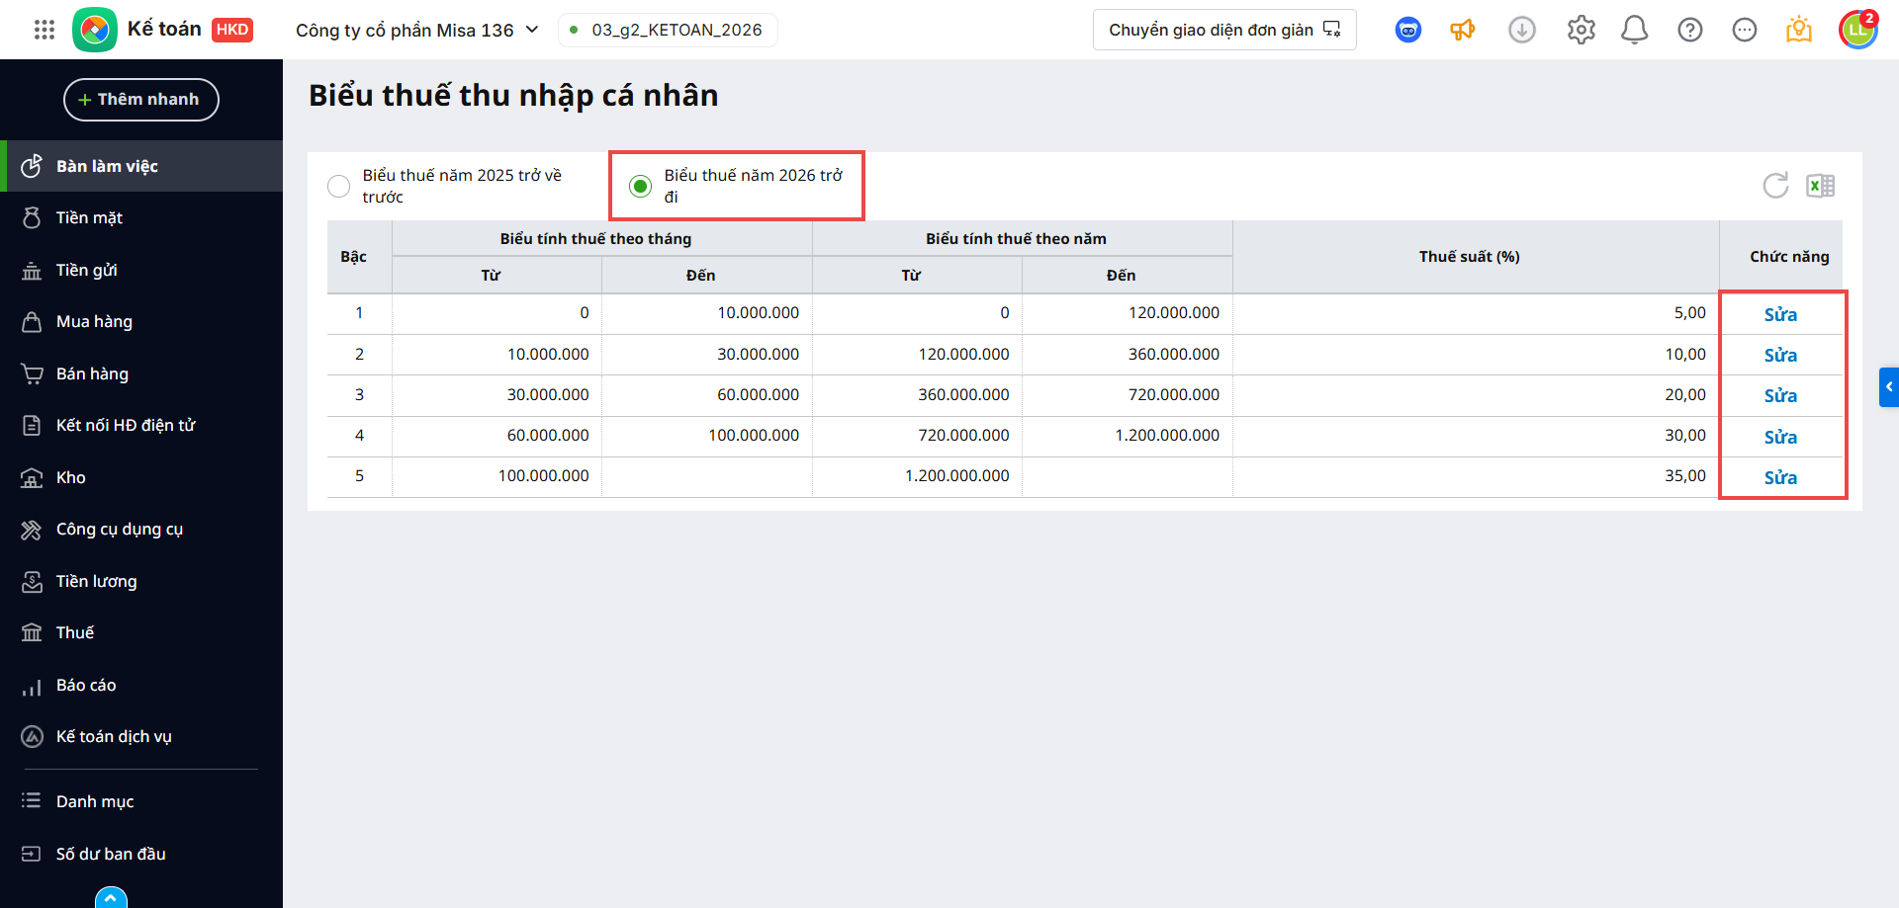1899x908 pixels.
Task: Open Tiền lương menu in sidebar
Action: (x=96, y=581)
